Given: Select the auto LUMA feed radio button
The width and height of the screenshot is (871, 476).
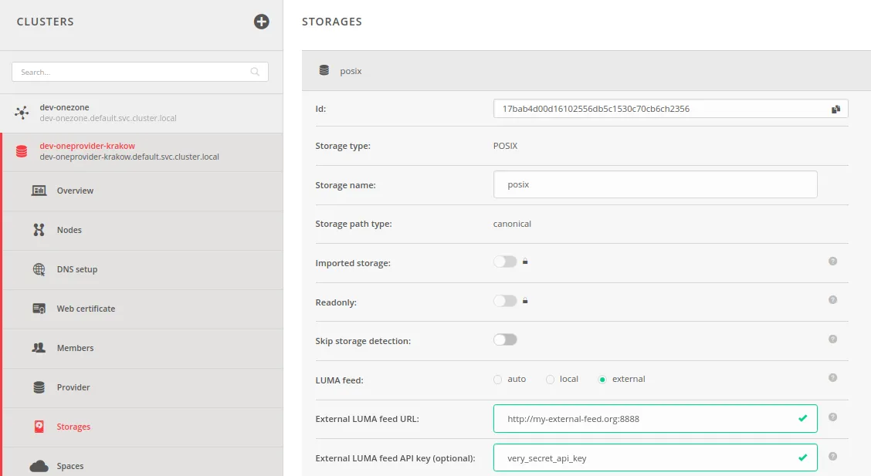Looking at the screenshot, I should (x=497, y=379).
